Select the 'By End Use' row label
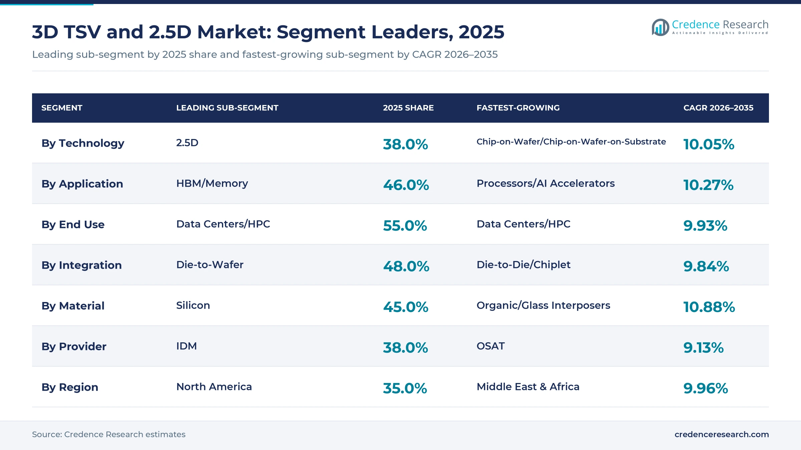801x450 pixels. pos(73,225)
